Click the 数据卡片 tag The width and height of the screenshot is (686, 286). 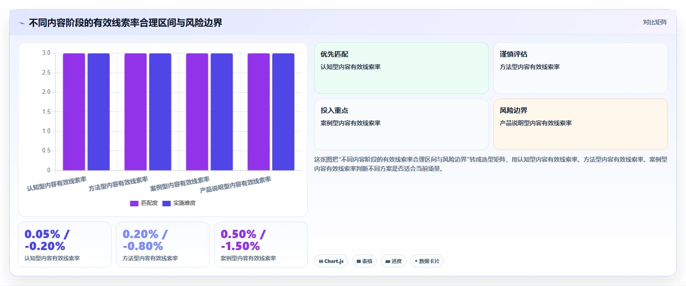pyautogui.click(x=427, y=261)
